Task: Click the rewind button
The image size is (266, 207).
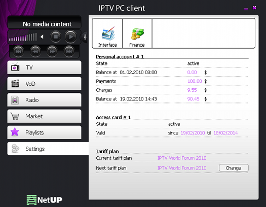Action: 35,51
